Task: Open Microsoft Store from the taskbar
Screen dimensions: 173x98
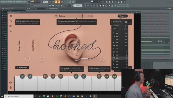Action: point(48,96)
